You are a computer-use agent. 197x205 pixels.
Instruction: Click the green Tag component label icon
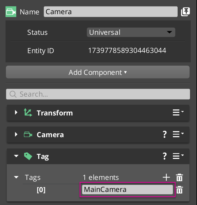coord(28,156)
